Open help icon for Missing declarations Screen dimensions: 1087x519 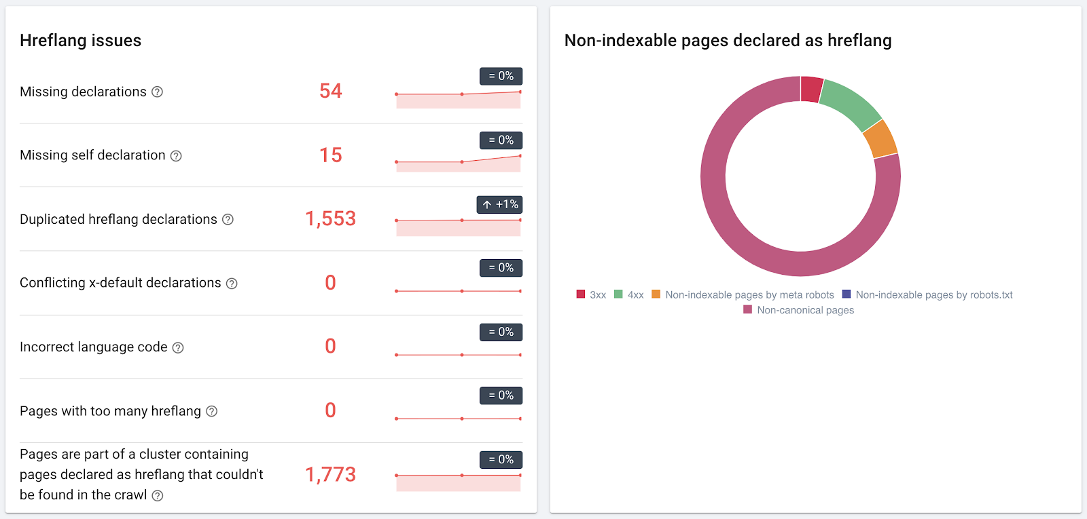(x=157, y=92)
